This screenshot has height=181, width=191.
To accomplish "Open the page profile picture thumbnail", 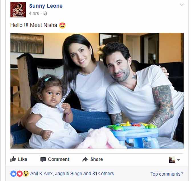I will click(x=18, y=10).
